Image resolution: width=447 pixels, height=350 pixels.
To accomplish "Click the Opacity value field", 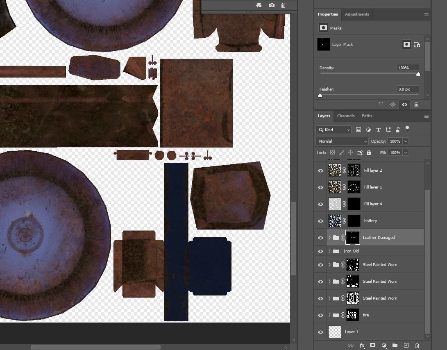I will click(x=395, y=141).
